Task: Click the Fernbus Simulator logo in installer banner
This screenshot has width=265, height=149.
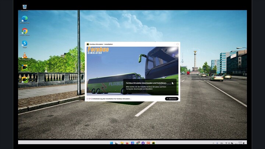Action: (98, 50)
